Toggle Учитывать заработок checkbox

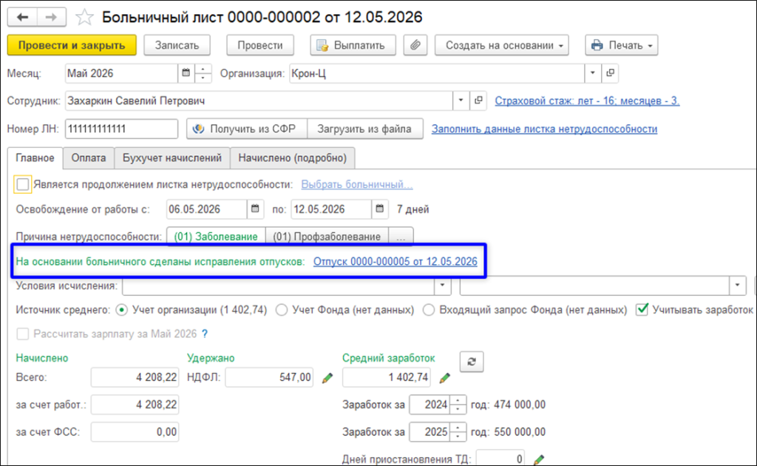point(642,309)
